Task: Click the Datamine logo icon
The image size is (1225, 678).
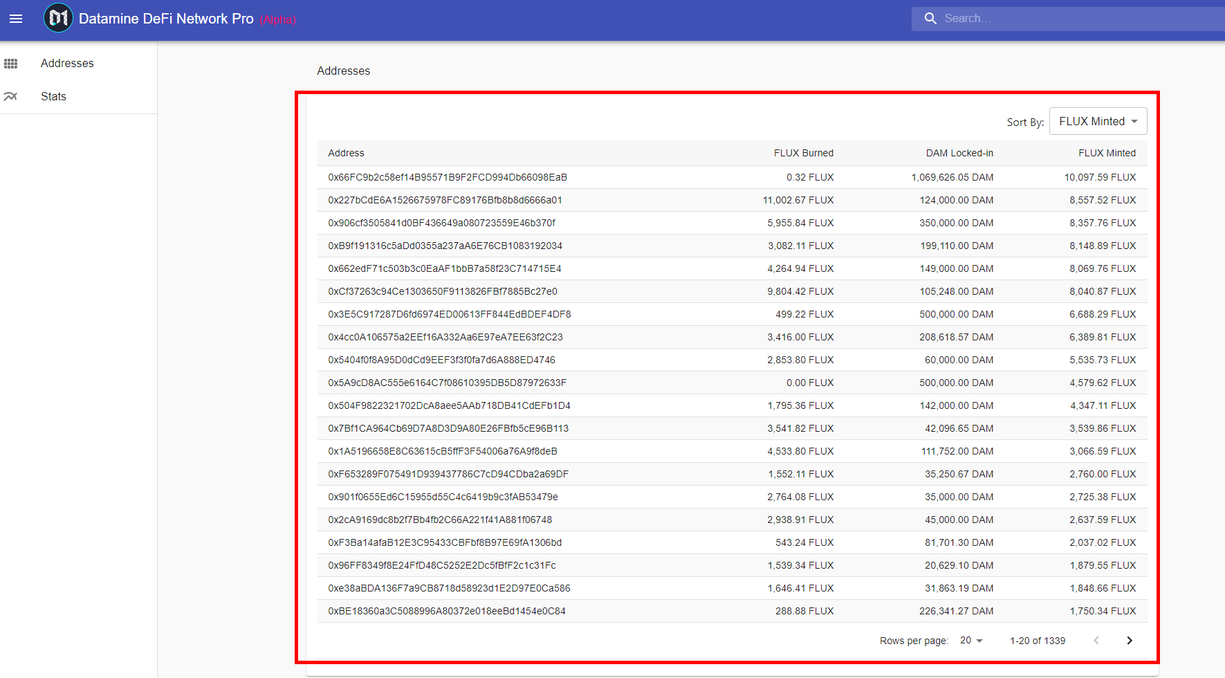Action: [58, 18]
